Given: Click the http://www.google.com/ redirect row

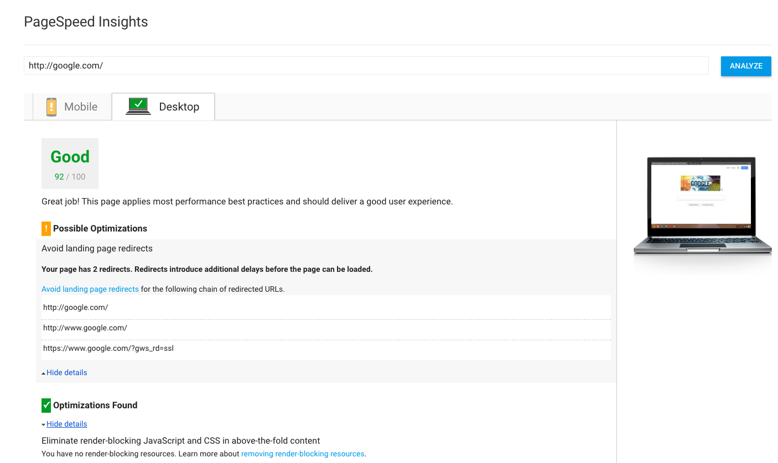Looking at the screenshot, I should point(326,328).
